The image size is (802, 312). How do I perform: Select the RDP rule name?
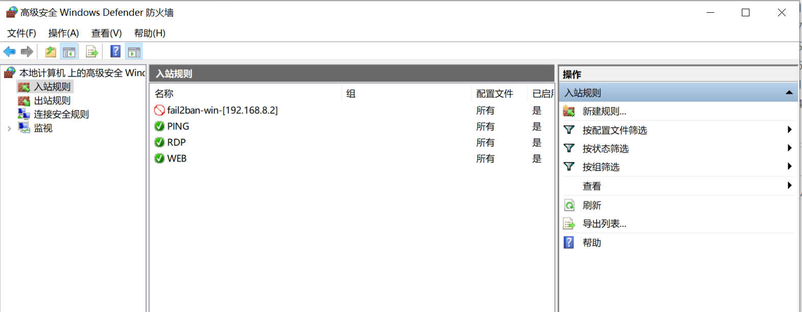tap(177, 142)
